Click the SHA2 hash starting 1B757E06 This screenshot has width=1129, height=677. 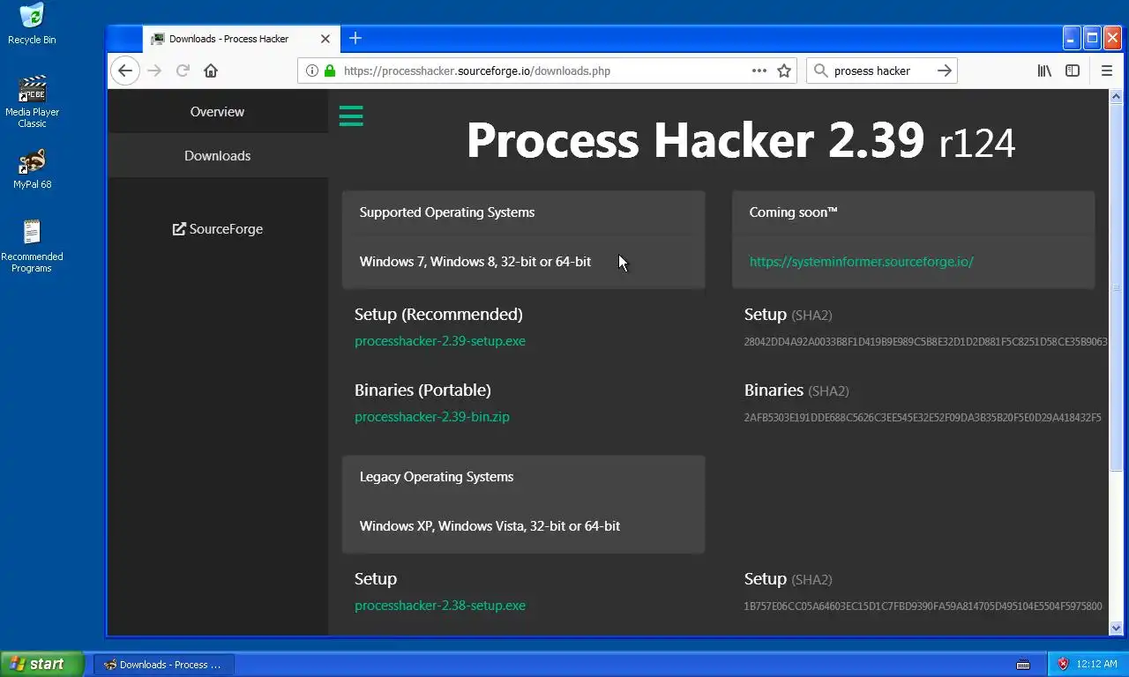tap(923, 606)
